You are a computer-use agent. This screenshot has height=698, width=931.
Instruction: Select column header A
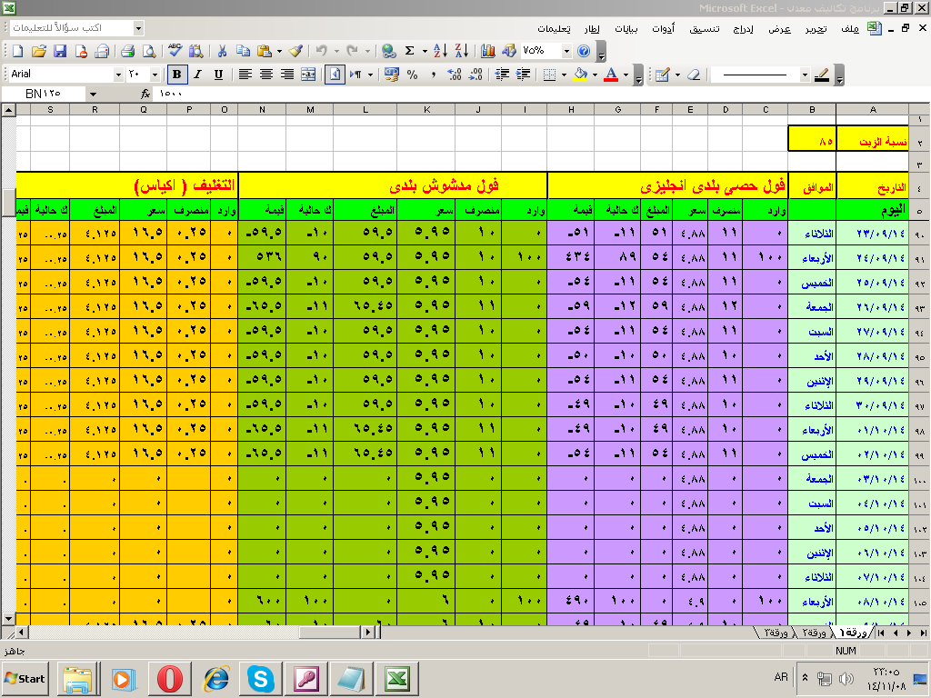pyautogui.click(x=872, y=109)
